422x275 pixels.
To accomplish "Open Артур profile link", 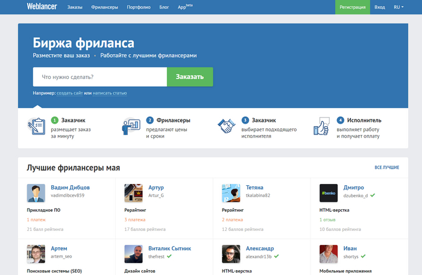I will [156, 188].
